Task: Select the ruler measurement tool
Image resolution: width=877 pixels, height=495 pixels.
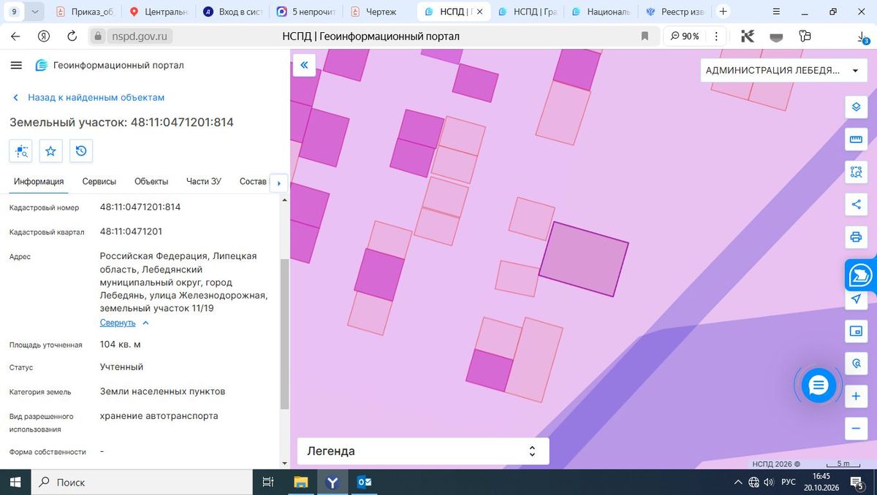Action: [856, 139]
